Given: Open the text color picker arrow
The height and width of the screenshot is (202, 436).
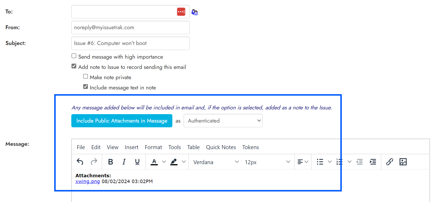Looking at the screenshot, I should [x=164, y=162].
